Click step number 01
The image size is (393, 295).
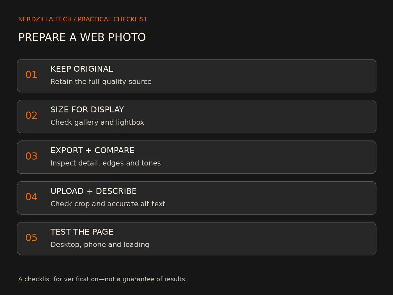click(x=31, y=74)
